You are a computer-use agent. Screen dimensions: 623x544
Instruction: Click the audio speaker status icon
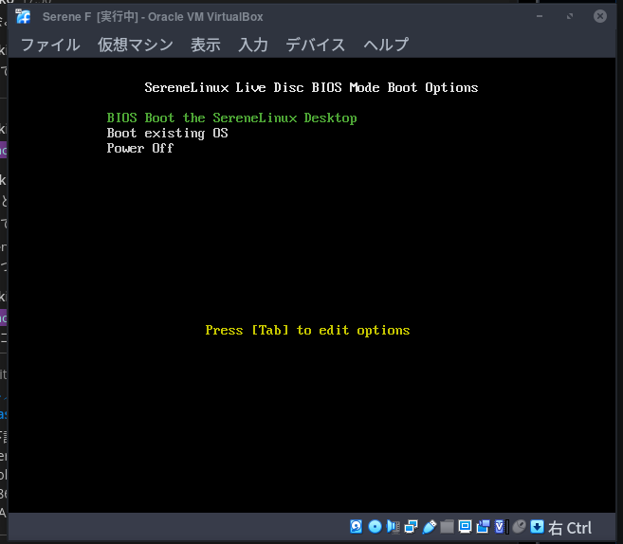pyautogui.click(x=393, y=527)
